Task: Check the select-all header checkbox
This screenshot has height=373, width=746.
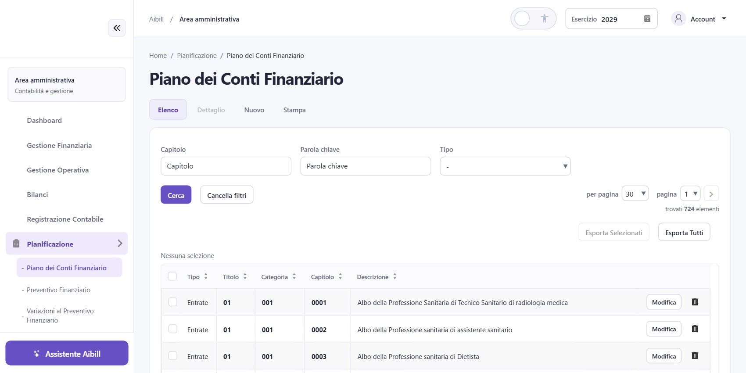Action: 172,276
